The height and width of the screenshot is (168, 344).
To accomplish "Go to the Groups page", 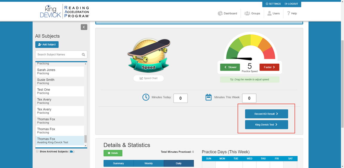I will tap(252, 13).
